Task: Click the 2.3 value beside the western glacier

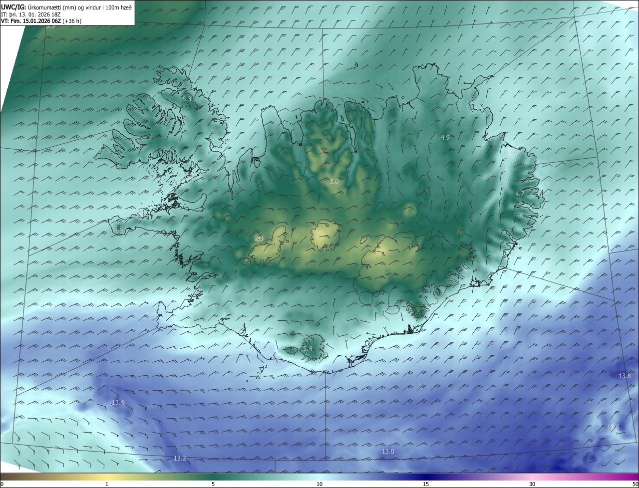Action: point(259,239)
